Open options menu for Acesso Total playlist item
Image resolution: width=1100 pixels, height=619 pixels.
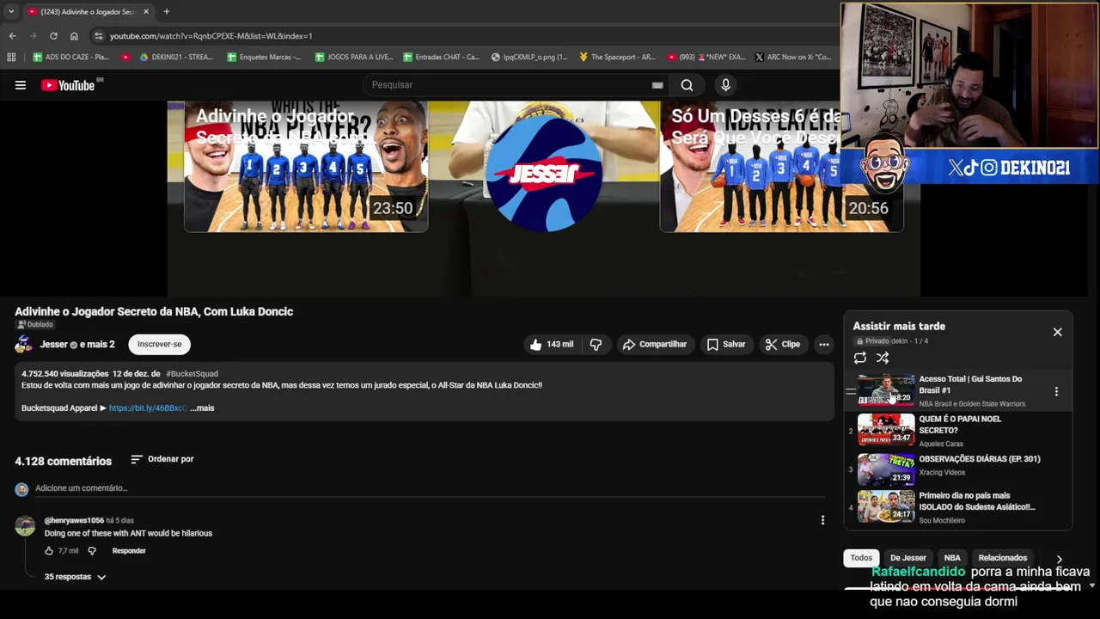(1056, 391)
